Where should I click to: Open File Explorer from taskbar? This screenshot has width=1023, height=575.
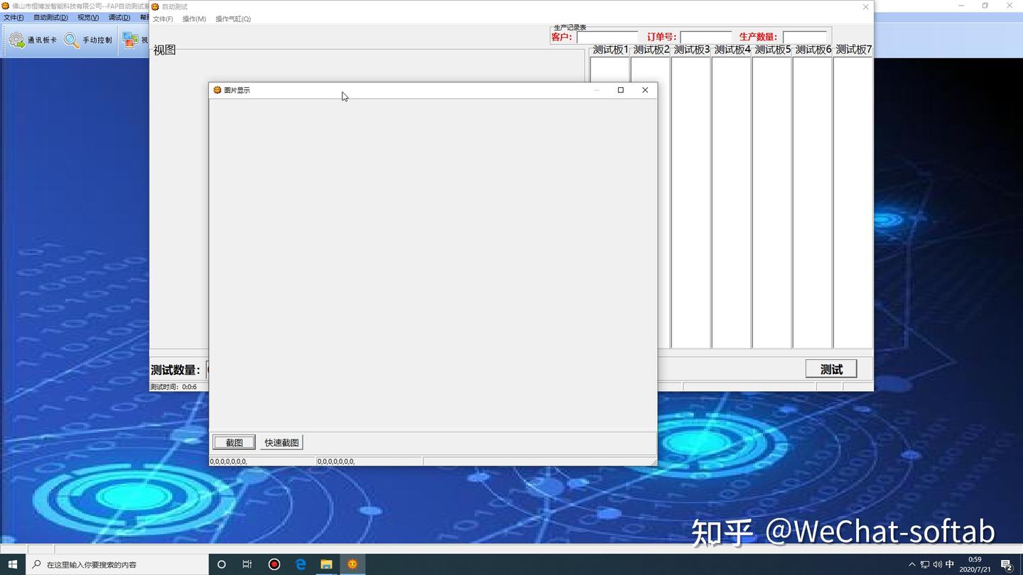tap(326, 564)
